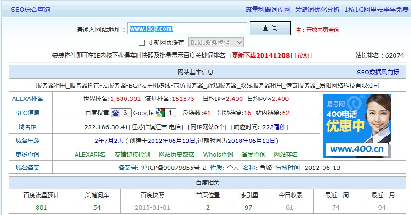The image size is (411, 215).
Task: Click the site title description text
Action: pos(208,85)
